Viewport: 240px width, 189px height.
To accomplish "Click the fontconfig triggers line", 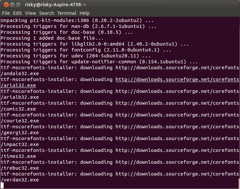I will click(86, 50).
